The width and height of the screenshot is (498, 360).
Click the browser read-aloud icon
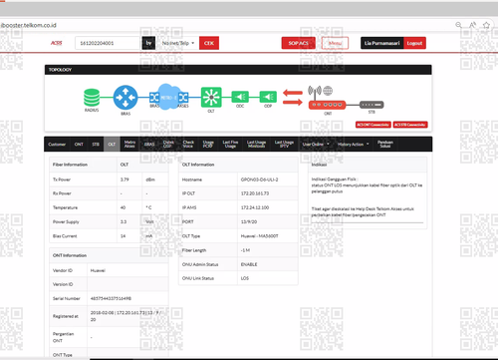[473, 25]
